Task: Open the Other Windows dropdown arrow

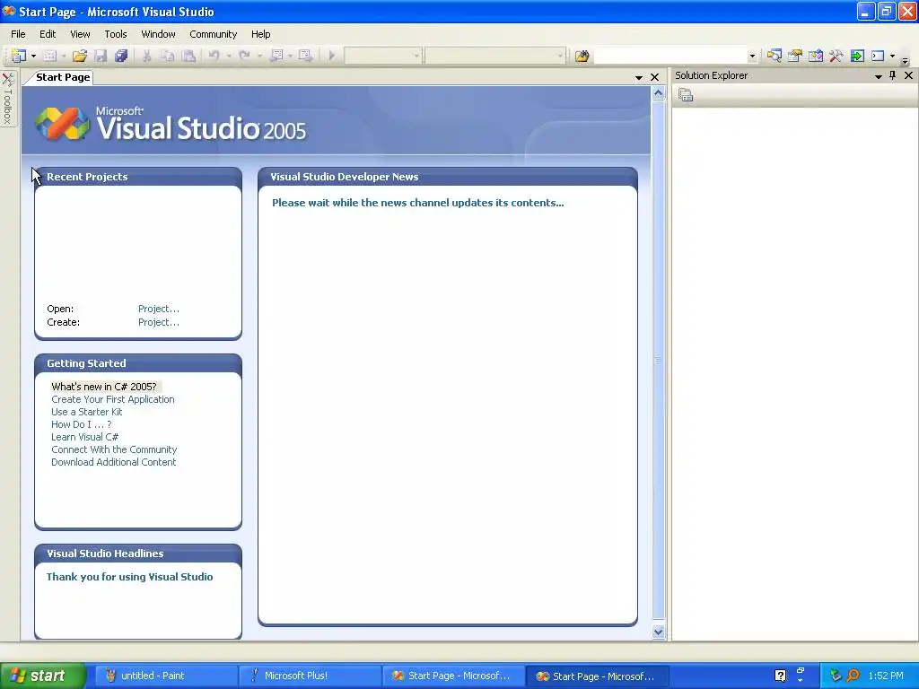Action: coord(892,56)
